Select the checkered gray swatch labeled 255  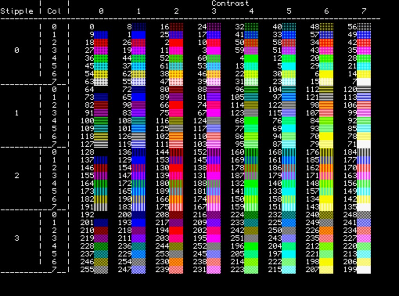tap(101, 270)
